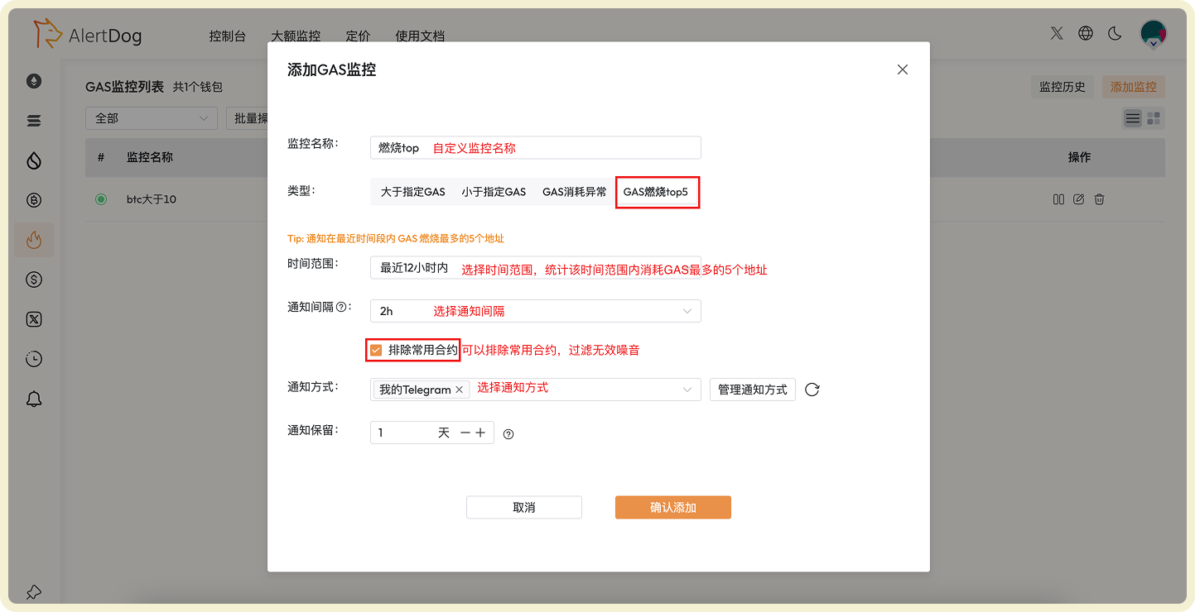Toggle the 排除常用合约 checkbox
The image size is (1195, 612).
coord(376,350)
